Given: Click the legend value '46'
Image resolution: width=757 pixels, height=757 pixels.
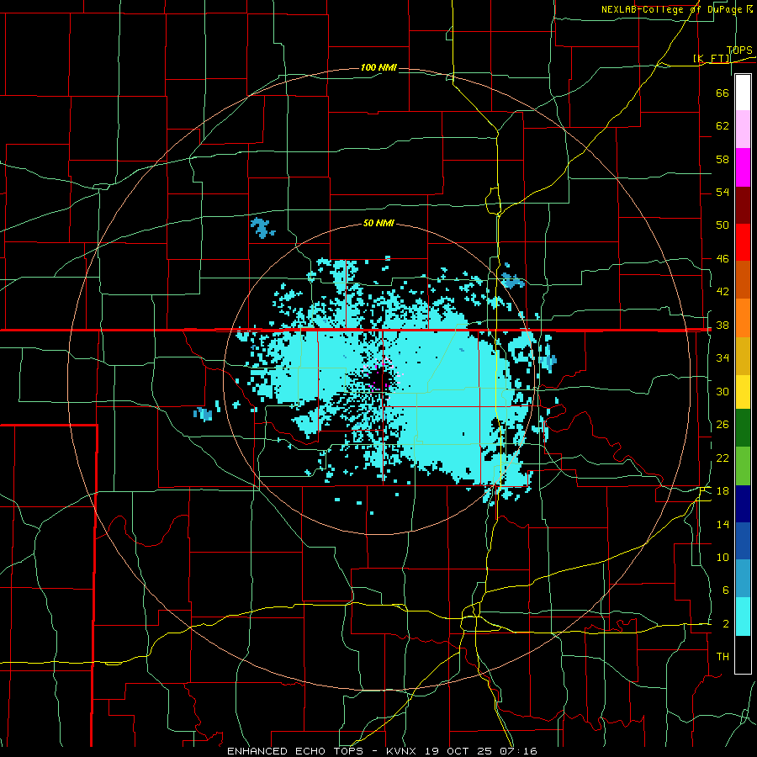Looking at the screenshot, I should point(723,258).
